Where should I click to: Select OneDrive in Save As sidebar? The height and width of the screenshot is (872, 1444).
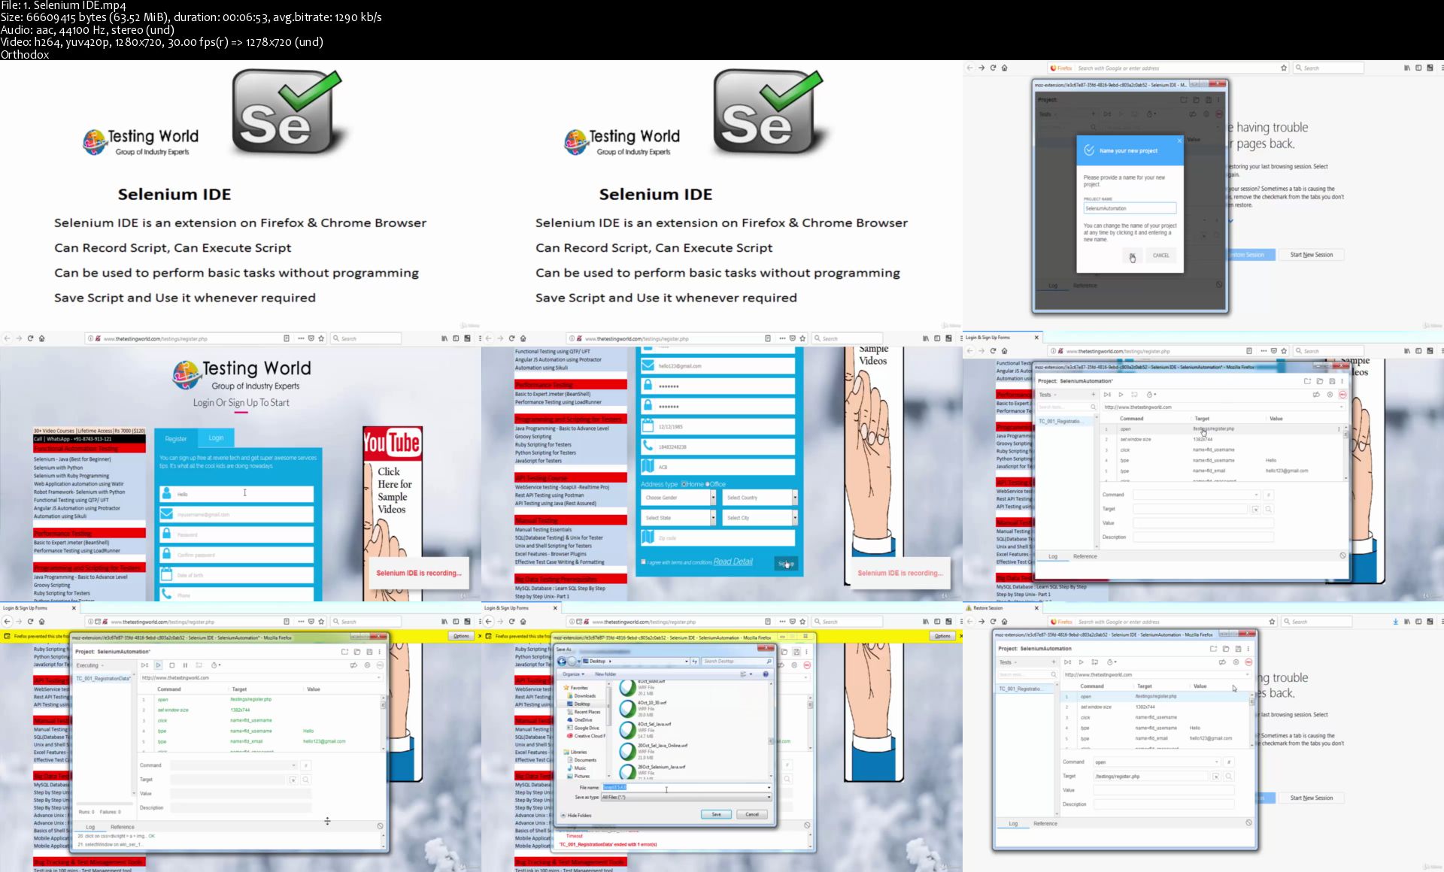[x=580, y=720]
